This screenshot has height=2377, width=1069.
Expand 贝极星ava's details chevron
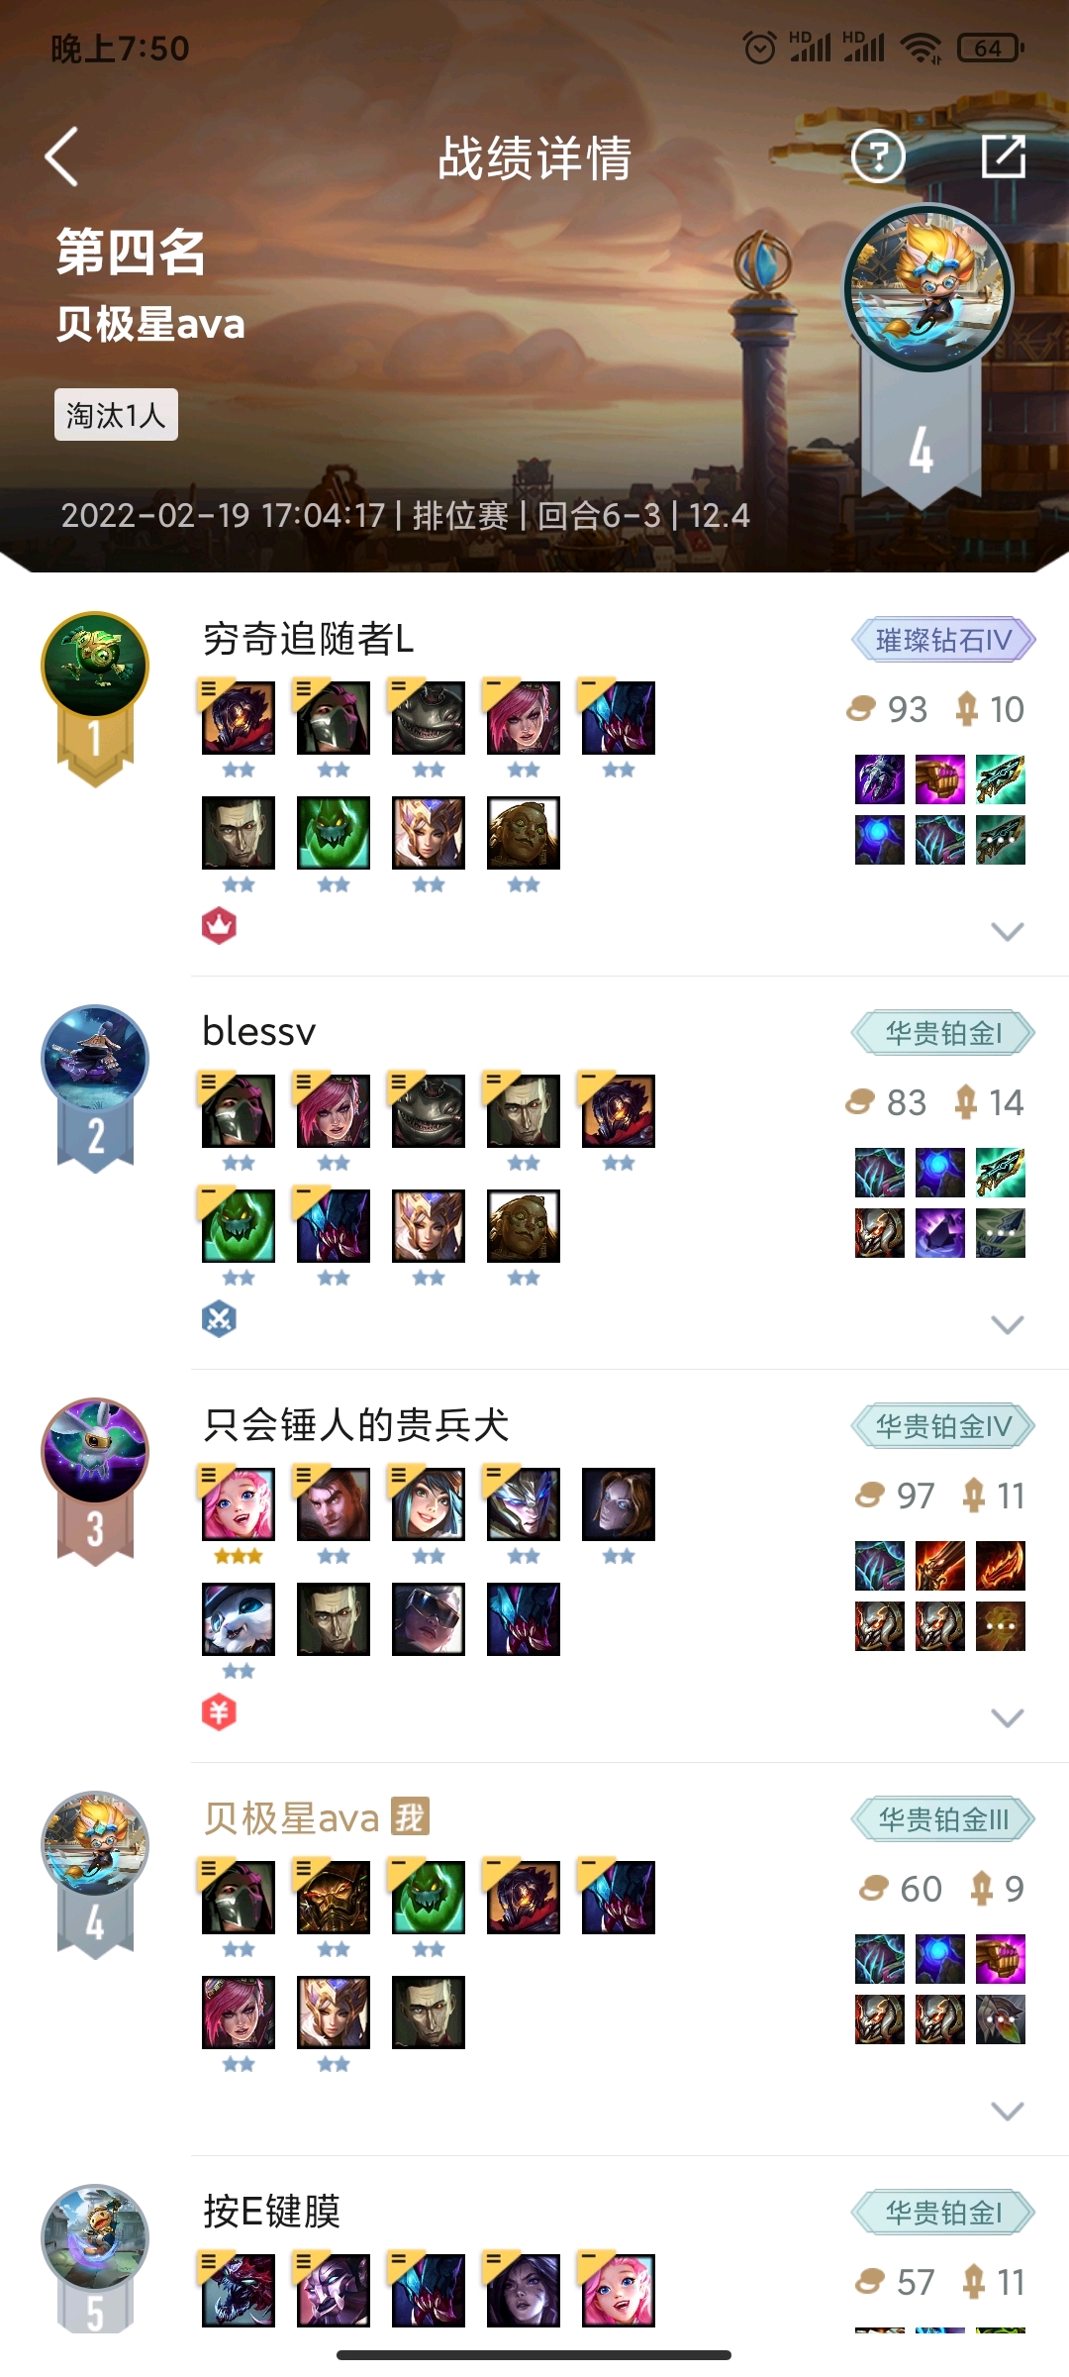point(1007,2111)
